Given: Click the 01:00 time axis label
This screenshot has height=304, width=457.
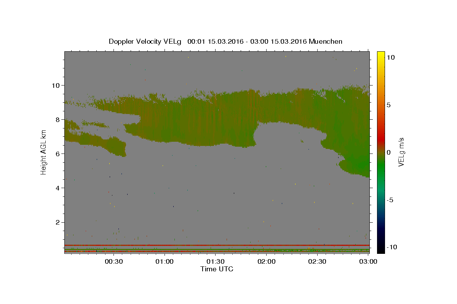Looking at the screenshot, I should coord(165,261).
